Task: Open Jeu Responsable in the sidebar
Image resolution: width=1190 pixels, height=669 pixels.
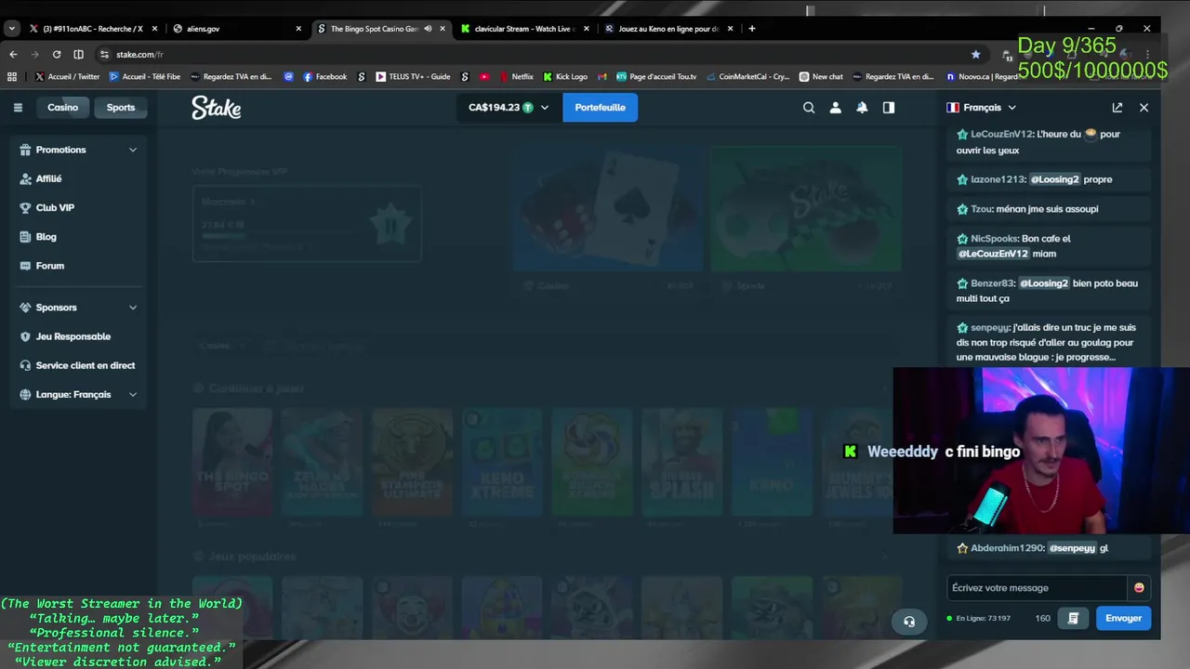Action: click(x=78, y=336)
